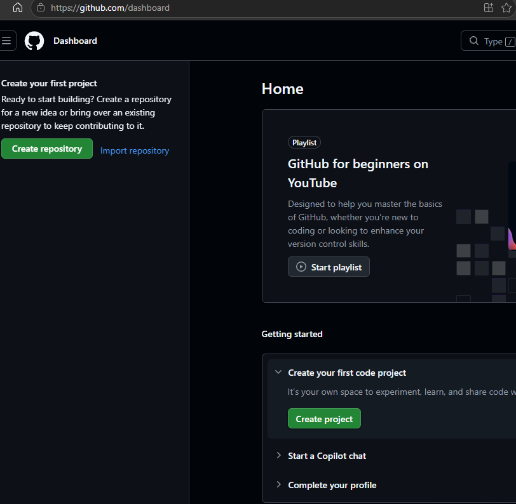
Task: Click the 'Ready to start building?' paragraph
Action: click(x=86, y=112)
